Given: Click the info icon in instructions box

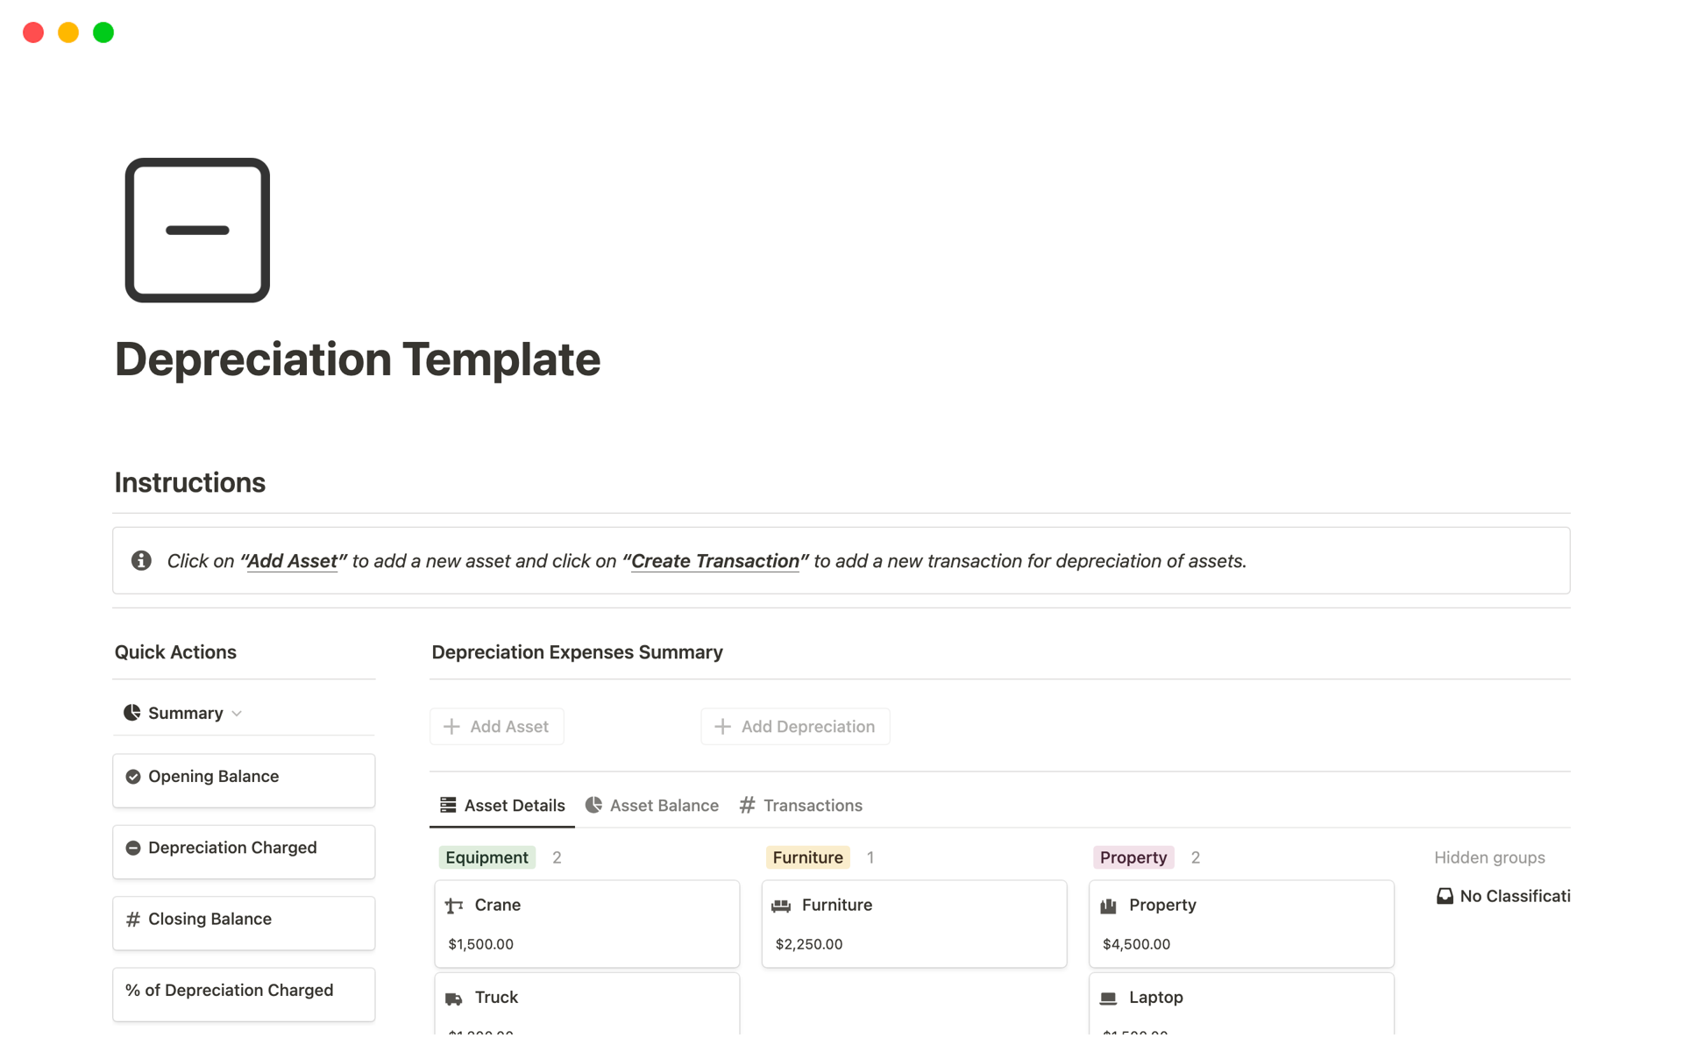Looking at the screenshot, I should 139,560.
